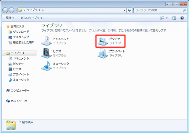Screen dimensions: 189x133
Task: Select ライブラリ node in navigation pane
Action: [19, 53]
